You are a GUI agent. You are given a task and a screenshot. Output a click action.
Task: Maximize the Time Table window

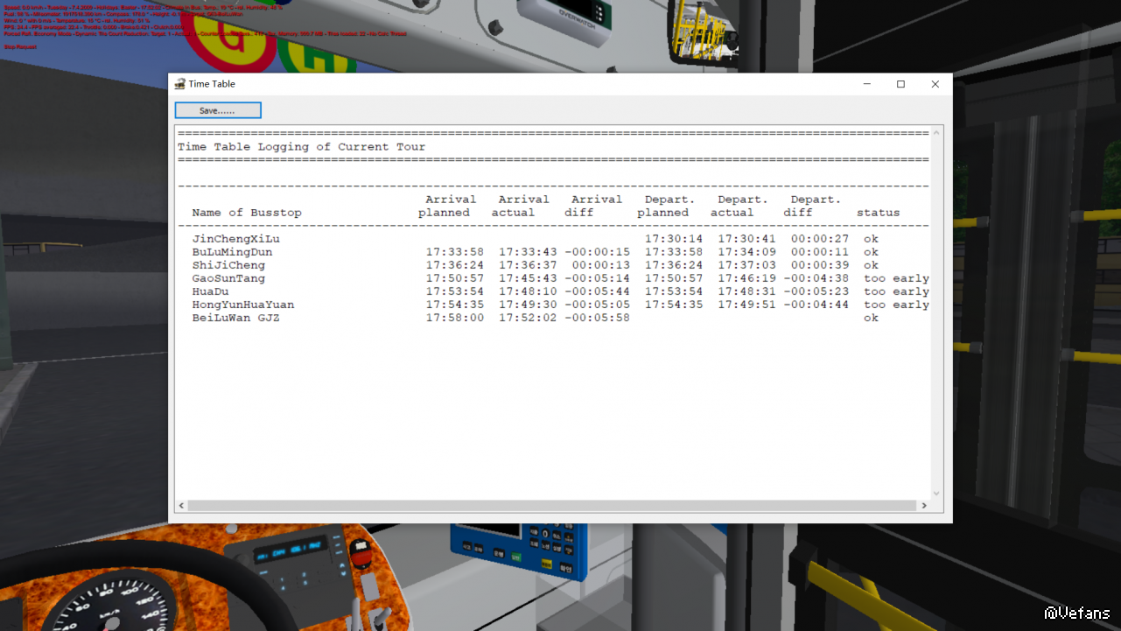[900, 84]
